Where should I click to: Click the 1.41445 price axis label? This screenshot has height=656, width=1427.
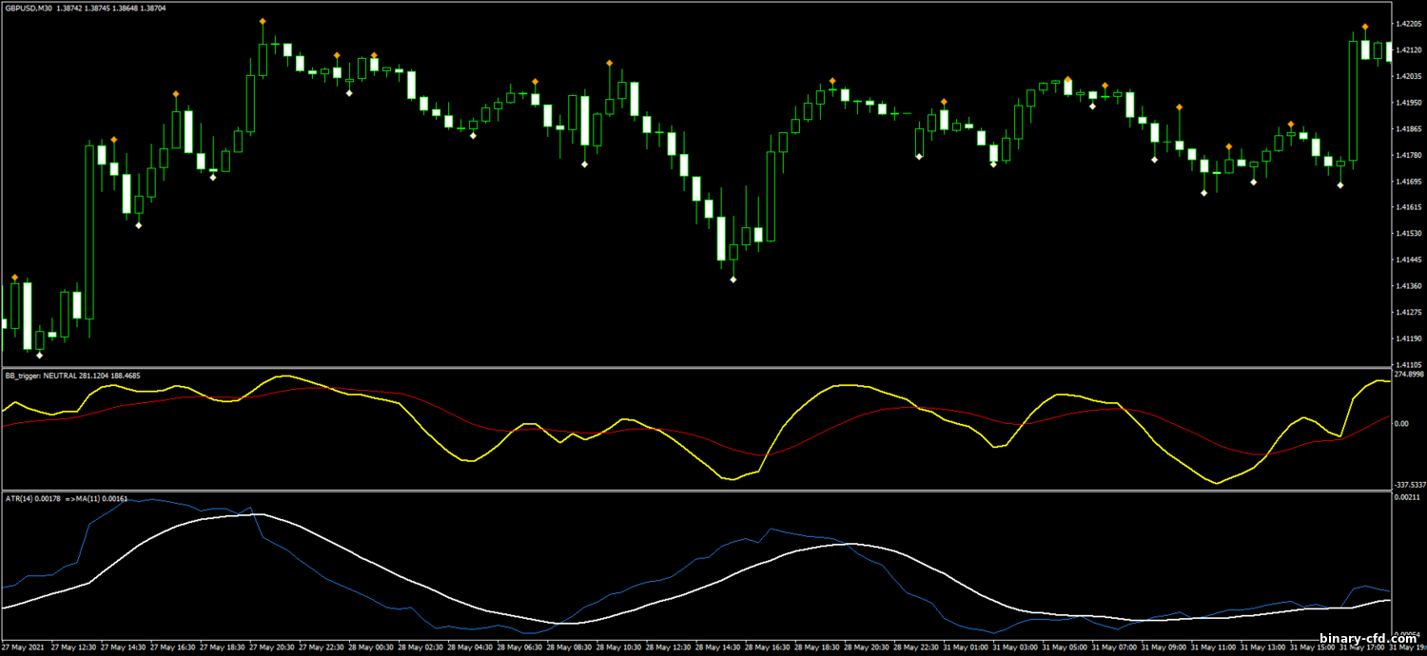pos(1410,260)
